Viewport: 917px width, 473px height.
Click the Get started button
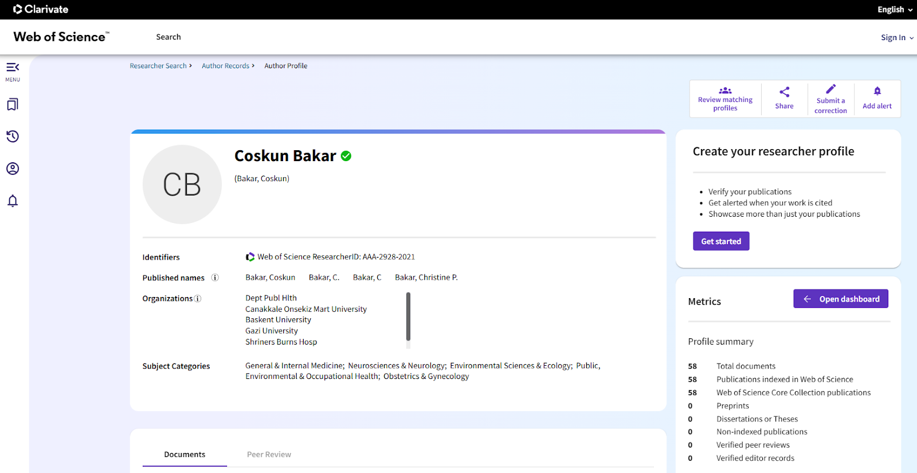pos(721,241)
